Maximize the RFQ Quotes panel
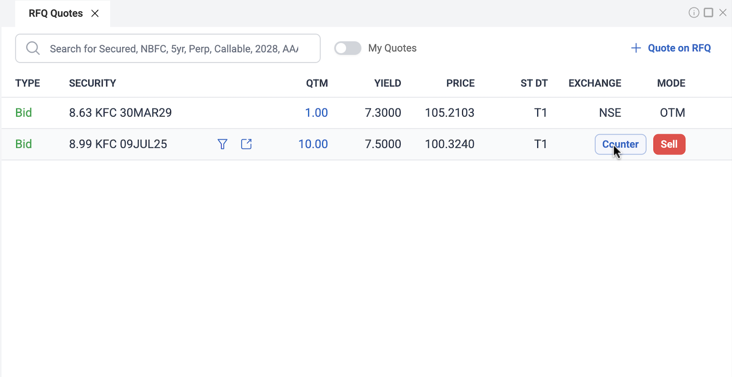Screen dimensions: 732x377 point(708,13)
